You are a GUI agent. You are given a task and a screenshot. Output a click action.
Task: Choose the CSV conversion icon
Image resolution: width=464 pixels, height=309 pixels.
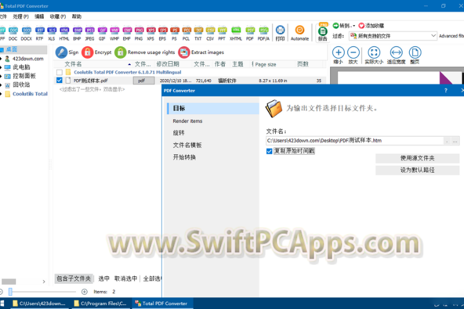click(210, 33)
